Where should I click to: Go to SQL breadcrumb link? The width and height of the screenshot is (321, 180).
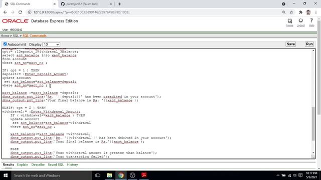16,35
